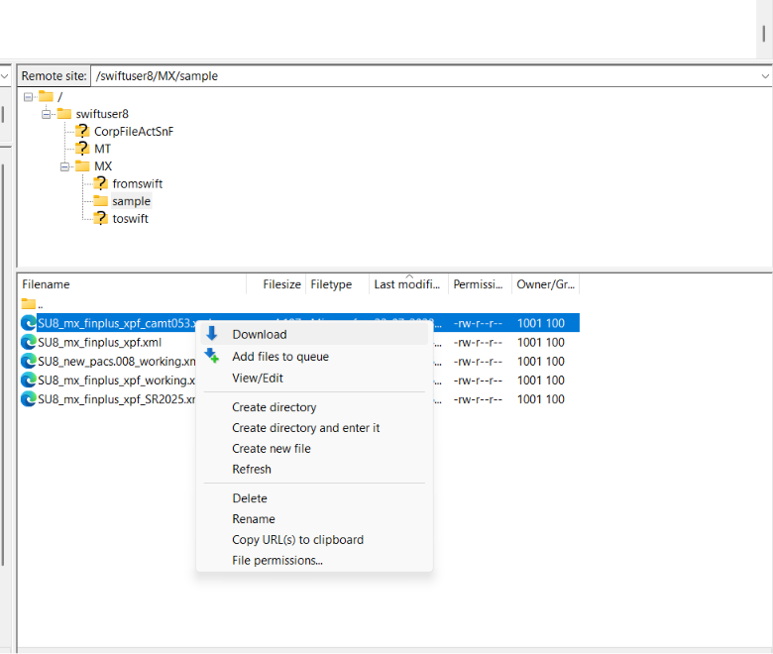773x654 pixels.
Task: Open the Remote site path dropdown
Action: (x=765, y=76)
